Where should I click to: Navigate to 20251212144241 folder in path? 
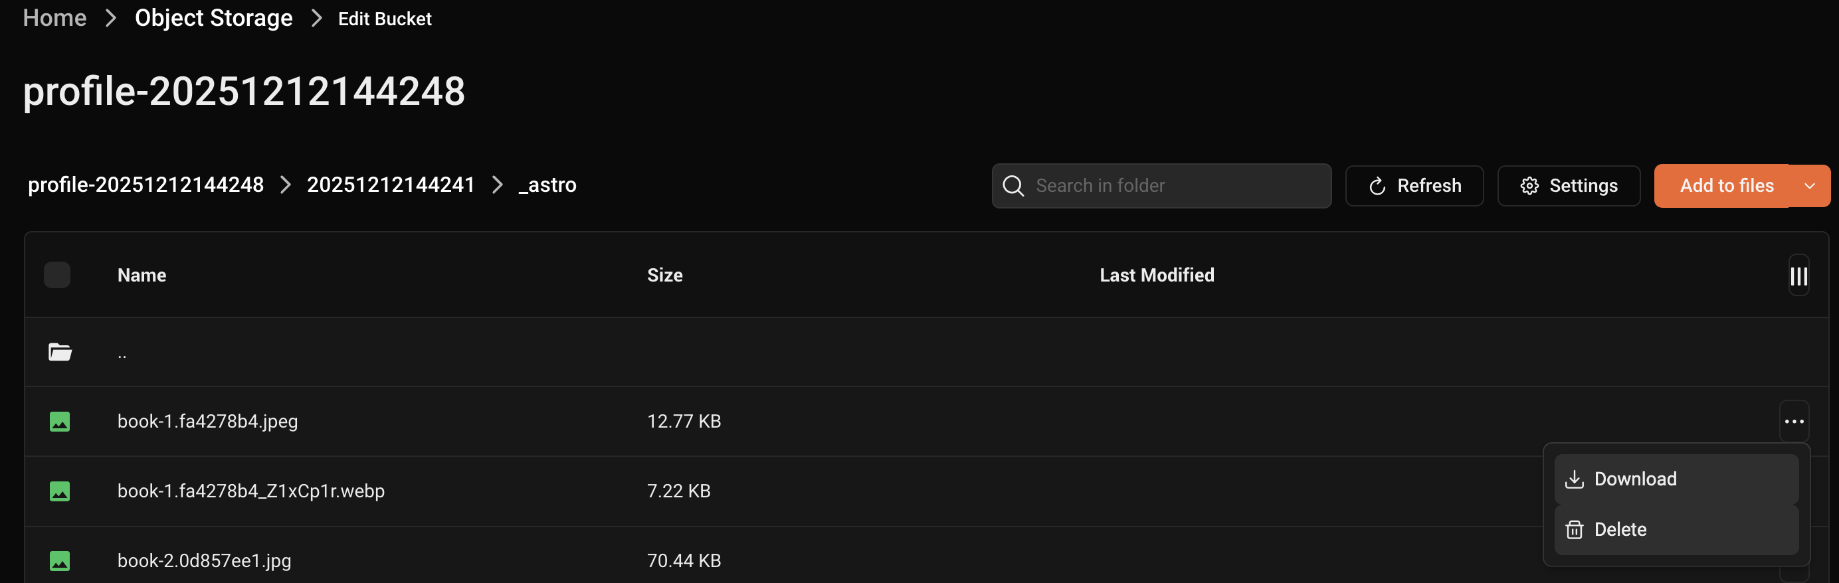click(391, 185)
